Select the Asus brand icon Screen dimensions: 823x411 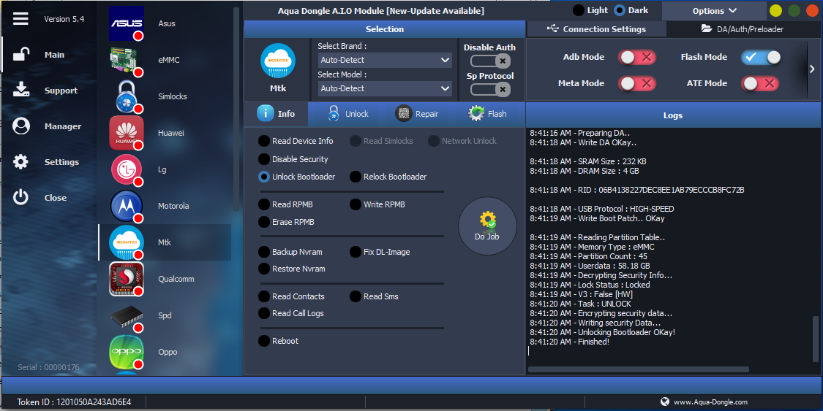click(127, 23)
